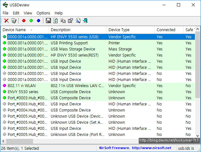
Task: Click USB Composite Device in ENVY 5530 row
Action: tap(71, 92)
